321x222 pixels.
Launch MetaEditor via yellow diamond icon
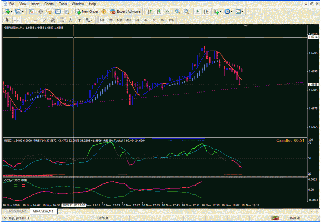104,12
